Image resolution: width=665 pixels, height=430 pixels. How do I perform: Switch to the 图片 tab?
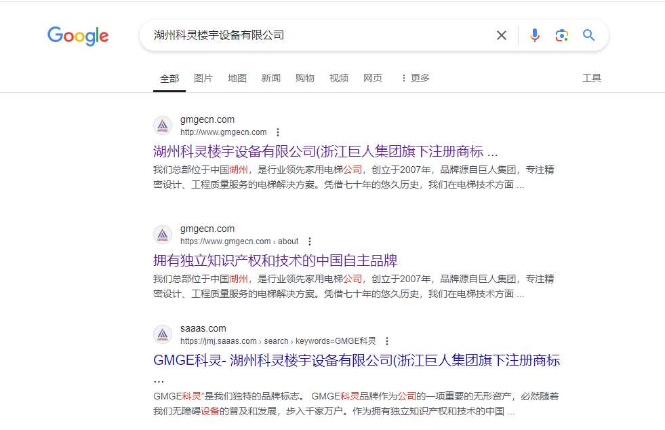click(203, 78)
